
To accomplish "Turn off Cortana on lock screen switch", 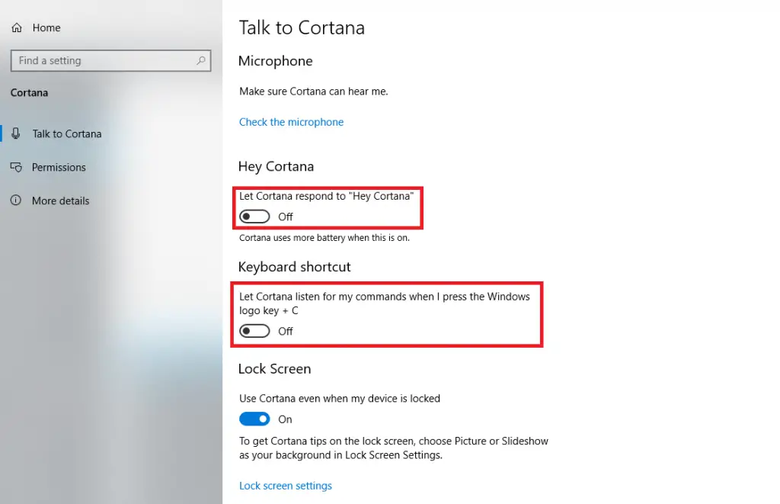I will click(x=254, y=419).
